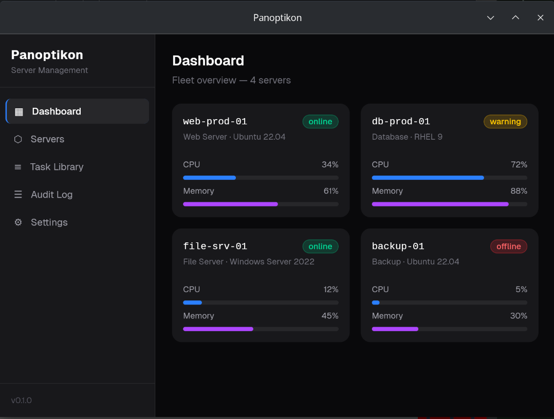Click 'Web Server · Ubuntu 22.04' subtitle

234,137
